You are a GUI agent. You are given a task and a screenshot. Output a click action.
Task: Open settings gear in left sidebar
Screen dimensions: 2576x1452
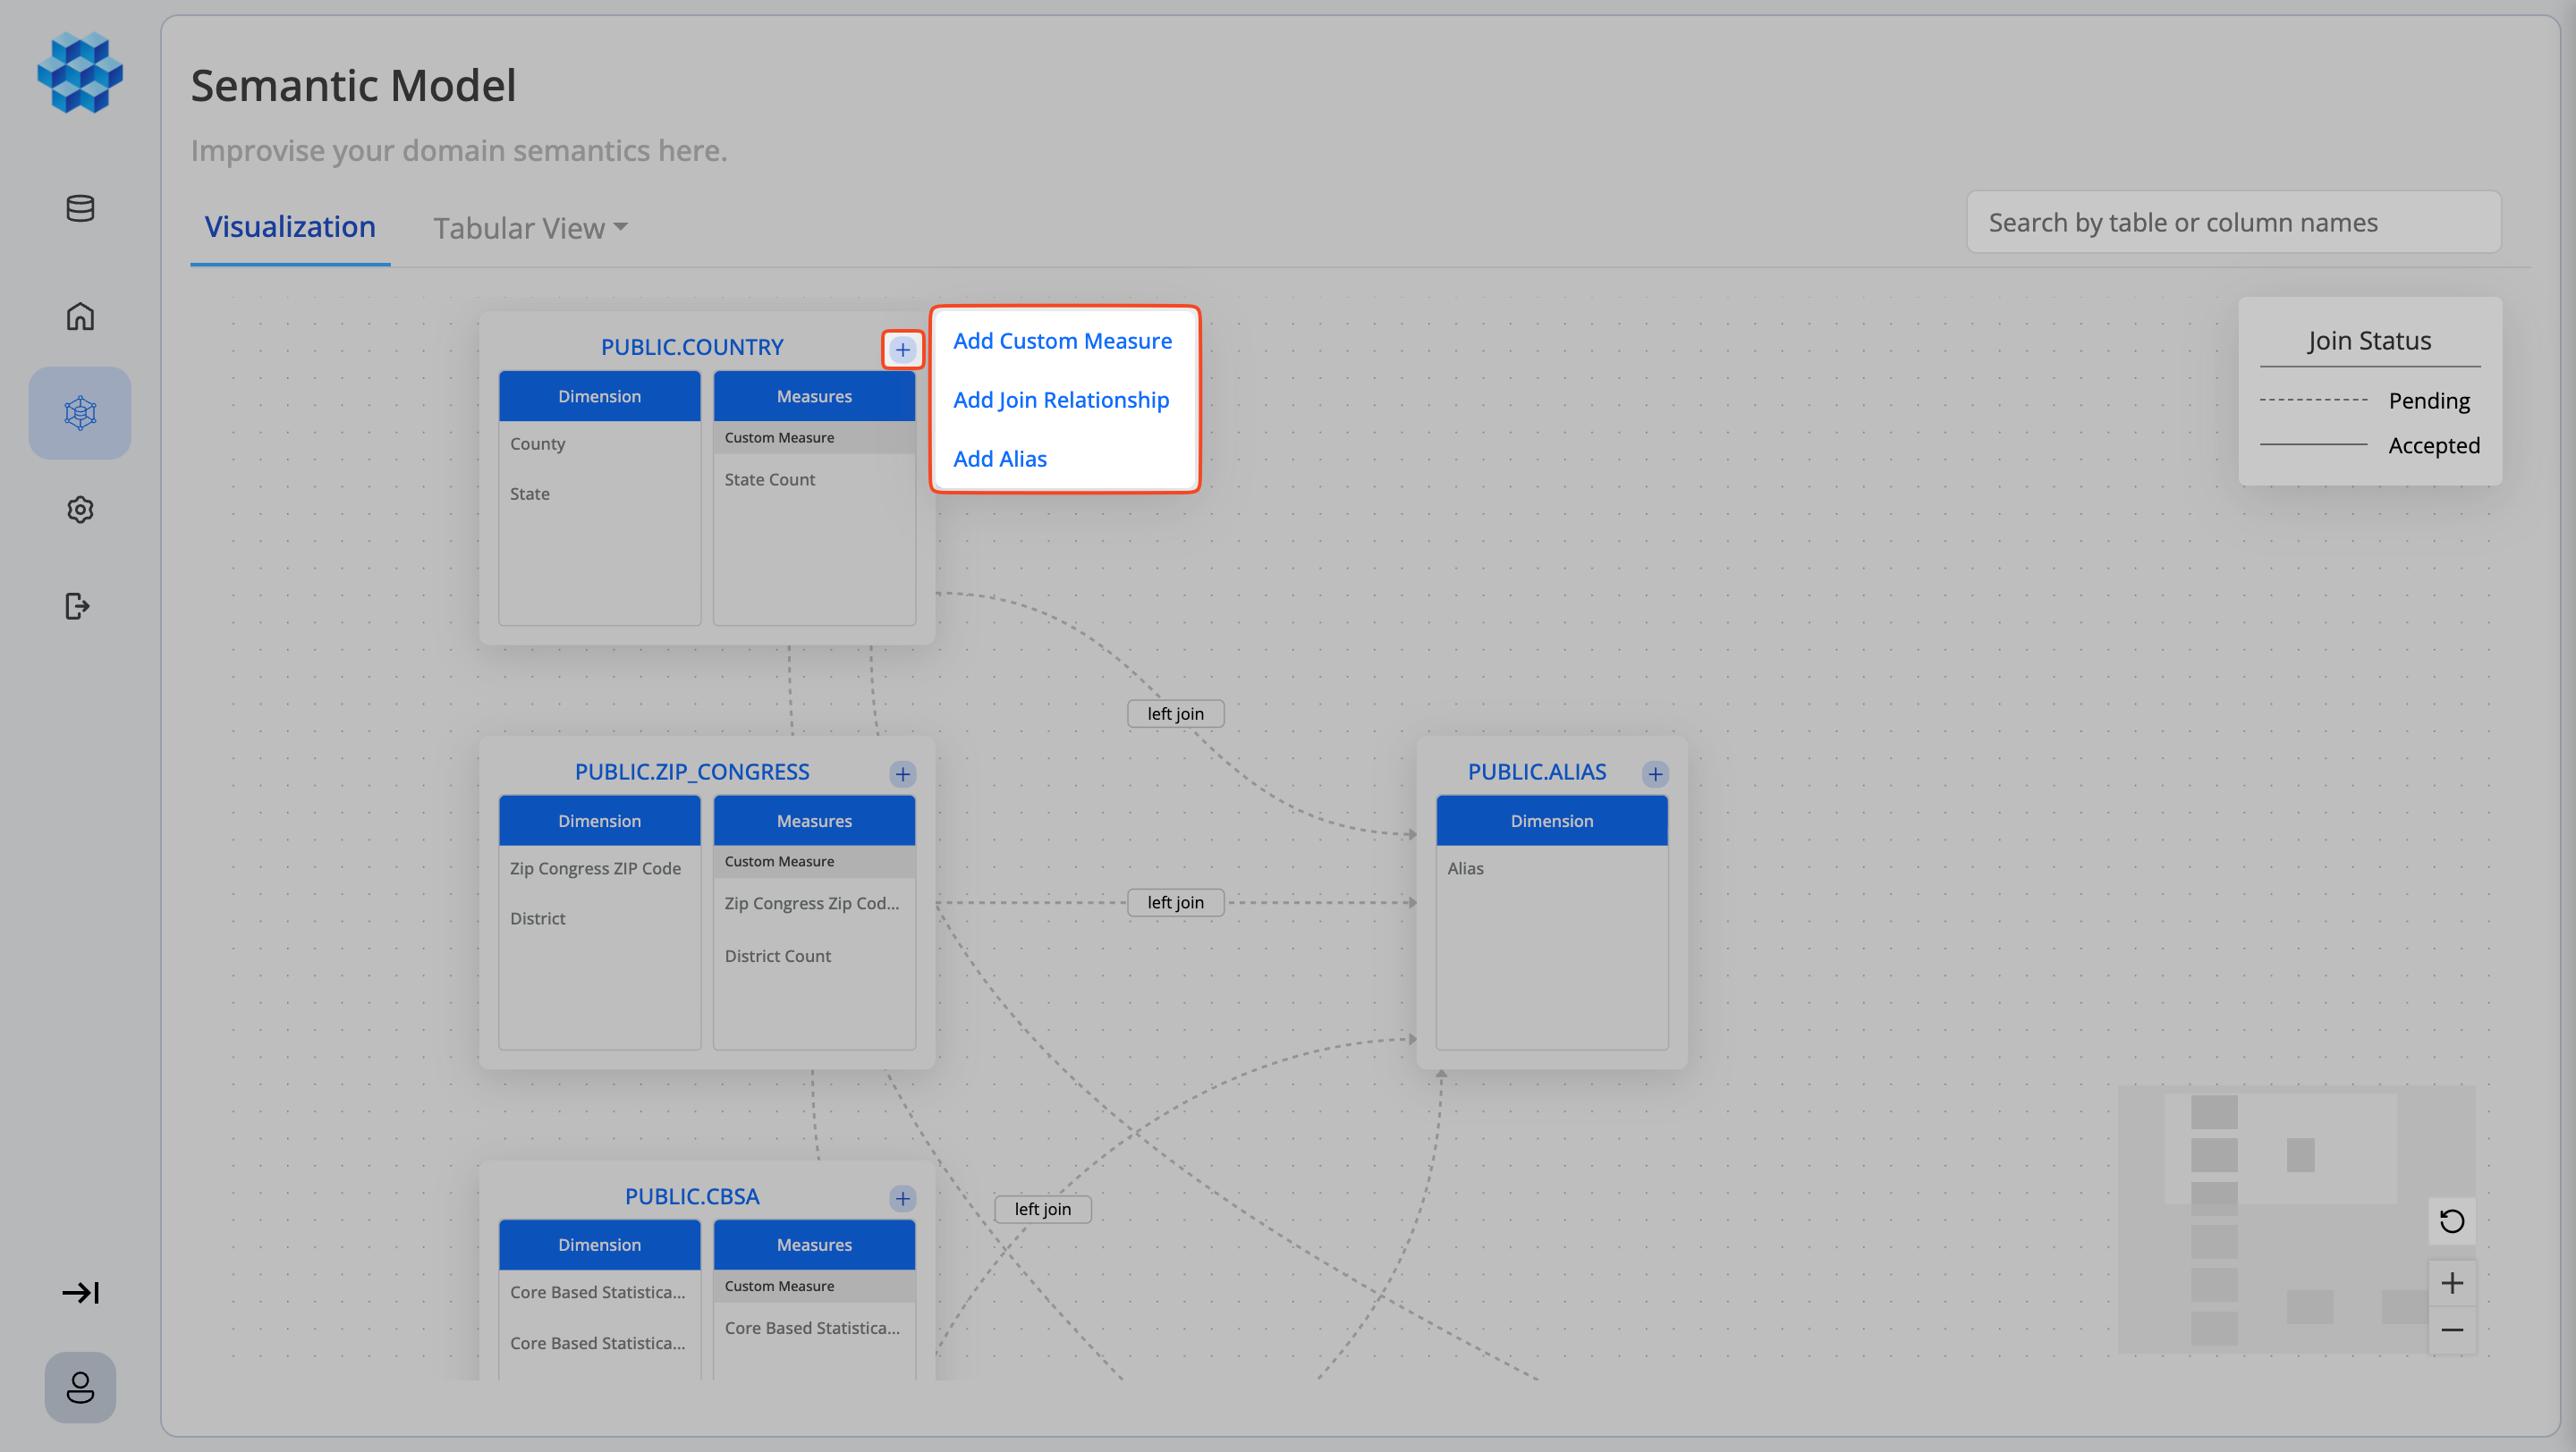pos(80,510)
